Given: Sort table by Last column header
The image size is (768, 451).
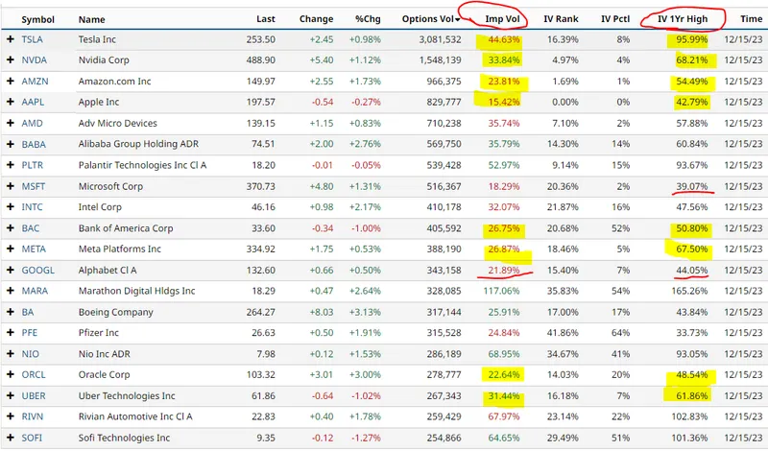Looking at the screenshot, I should click(x=266, y=19).
